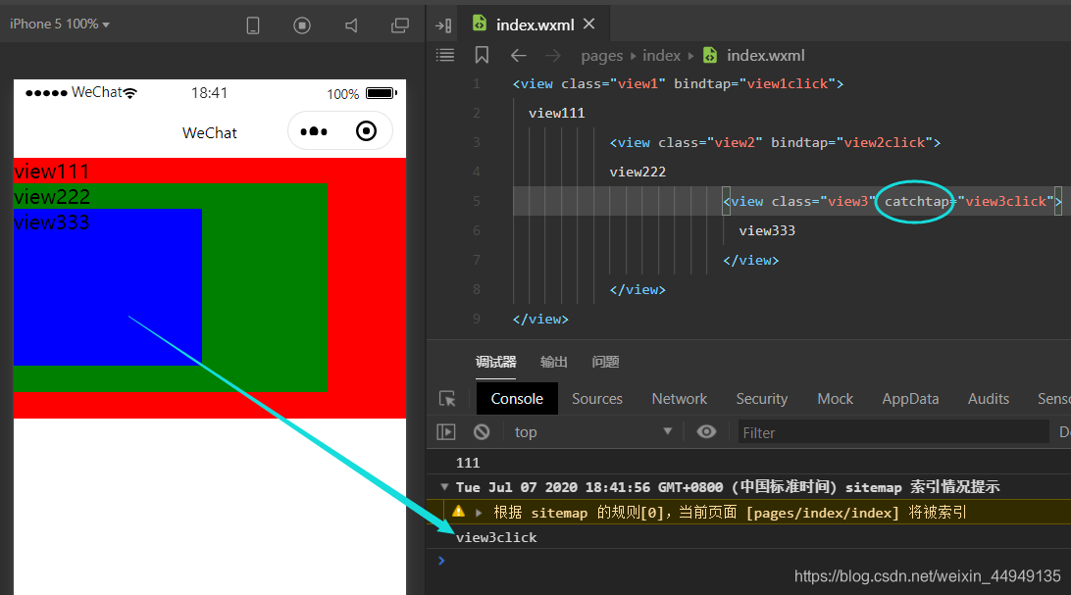The image size is (1071, 595).
Task: Click the index folder breadcrumb
Action: pyautogui.click(x=661, y=55)
